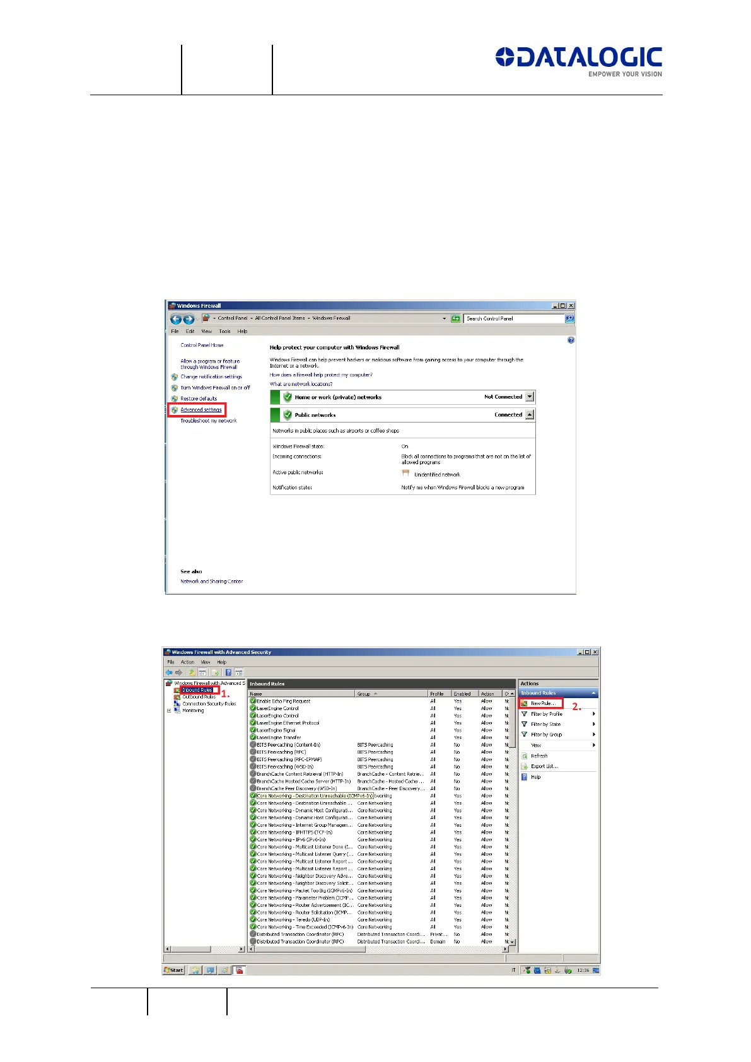Click the Outbound Rules tree icon

(x=177, y=697)
